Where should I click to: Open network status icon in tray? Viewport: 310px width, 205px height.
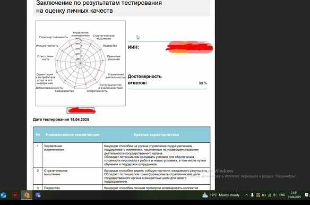269,195
